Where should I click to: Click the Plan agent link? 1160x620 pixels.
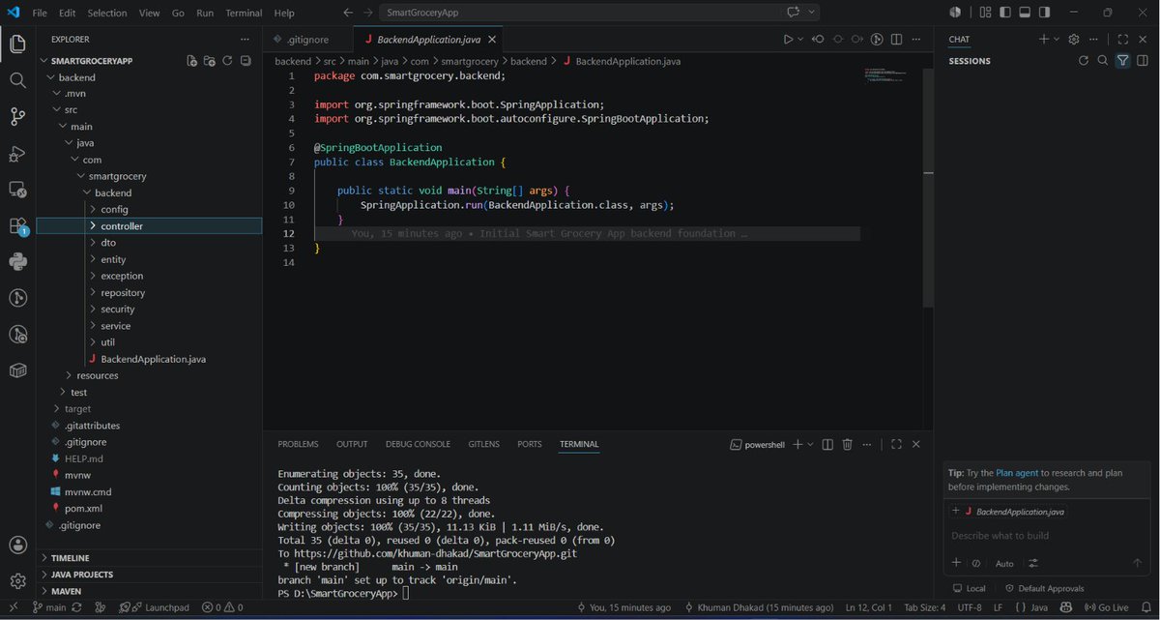coord(1017,473)
